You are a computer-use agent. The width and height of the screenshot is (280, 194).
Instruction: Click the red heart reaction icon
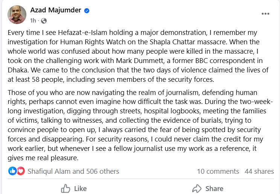21,171
